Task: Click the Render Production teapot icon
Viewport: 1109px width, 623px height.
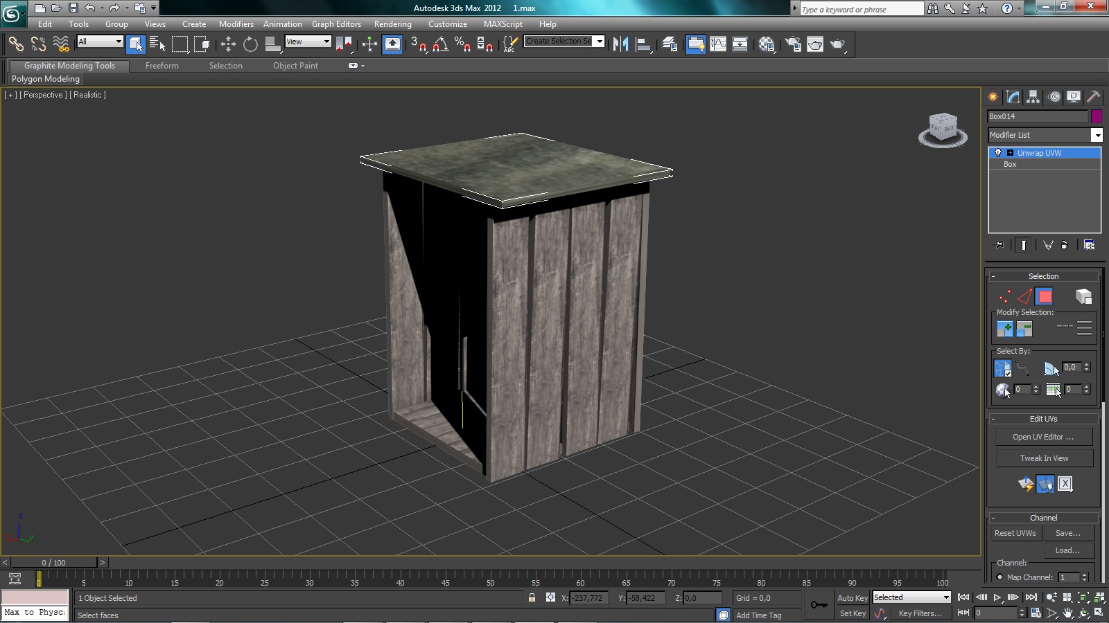Action: [838, 44]
